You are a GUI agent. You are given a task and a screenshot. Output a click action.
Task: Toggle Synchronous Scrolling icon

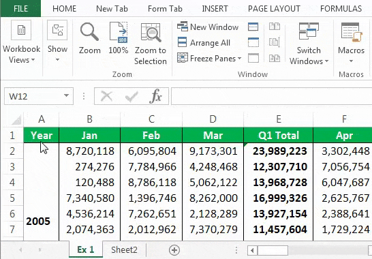coord(275,42)
